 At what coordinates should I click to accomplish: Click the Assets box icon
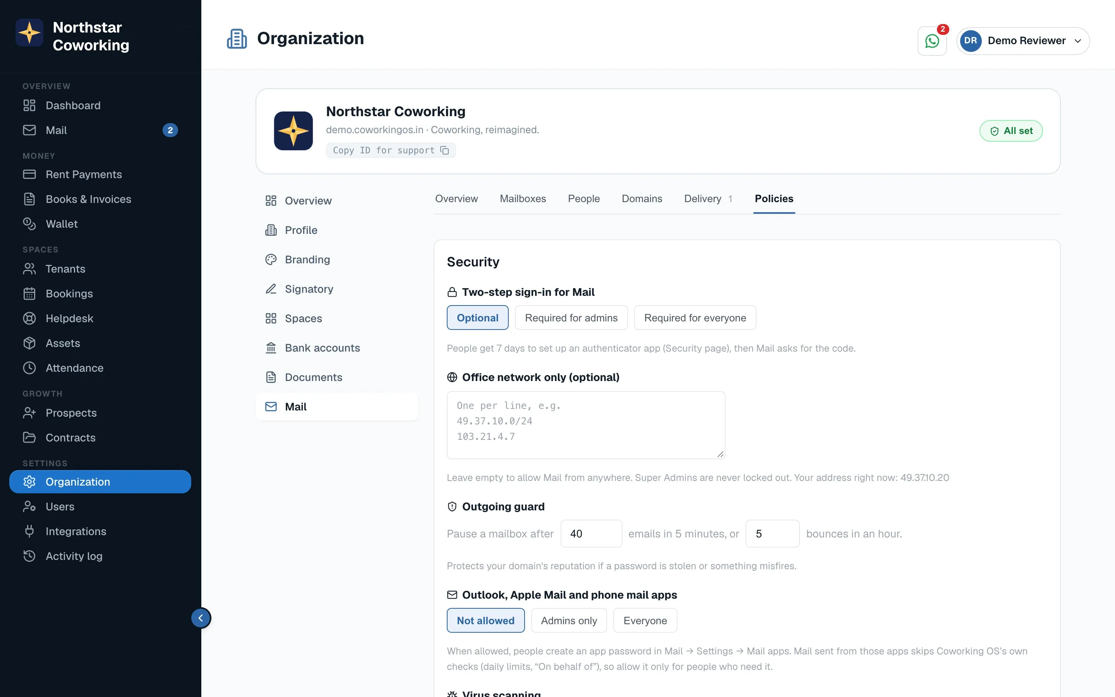29,343
